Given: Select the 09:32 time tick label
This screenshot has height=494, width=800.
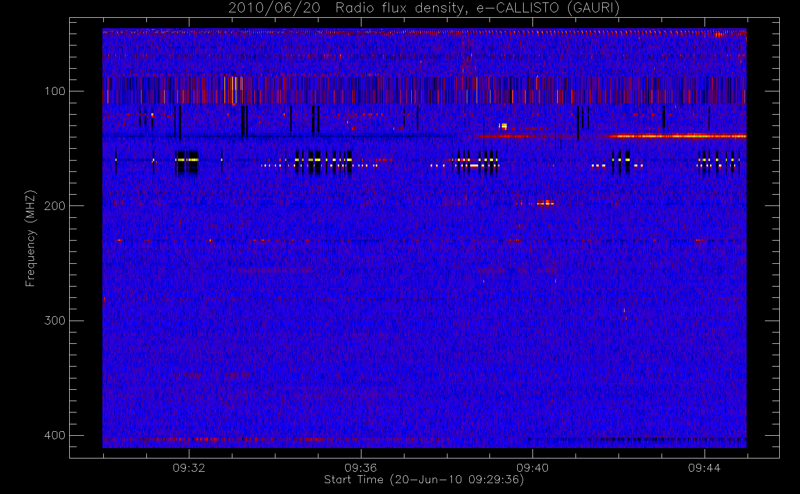Looking at the screenshot, I should [x=189, y=468].
